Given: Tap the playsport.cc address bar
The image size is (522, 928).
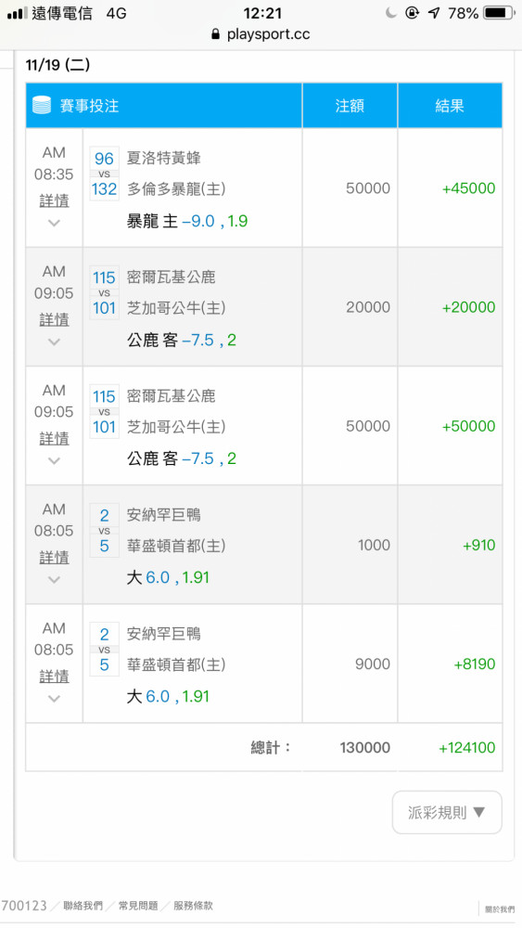Looking at the screenshot, I should point(261,34).
